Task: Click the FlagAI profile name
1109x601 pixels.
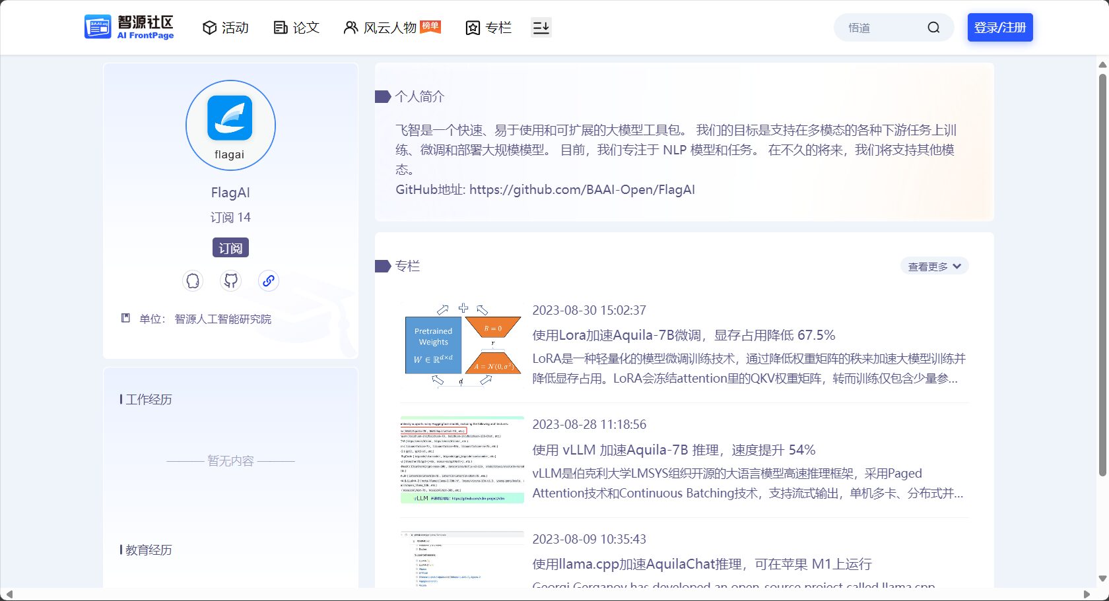Action: point(230,193)
